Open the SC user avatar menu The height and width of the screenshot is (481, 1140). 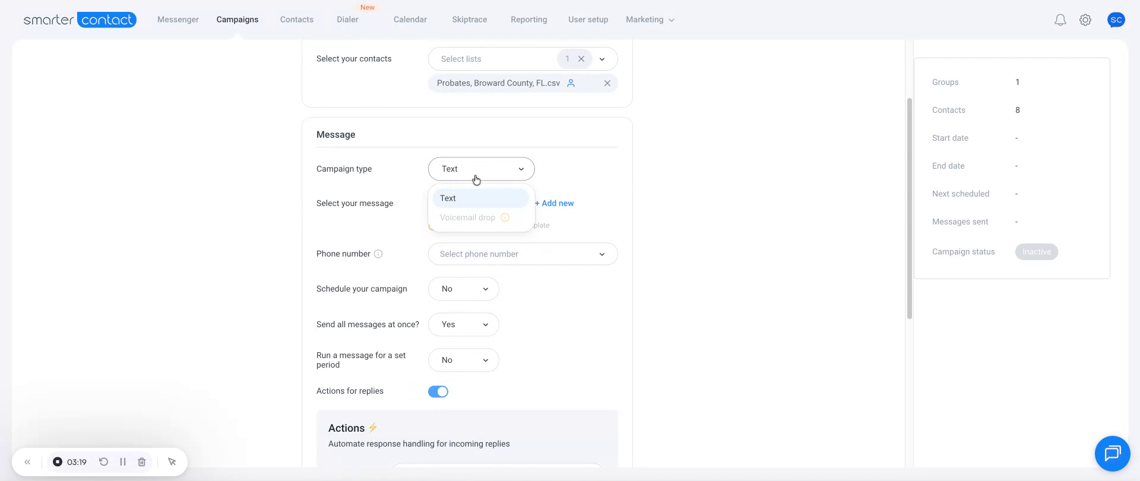pyautogui.click(x=1116, y=20)
